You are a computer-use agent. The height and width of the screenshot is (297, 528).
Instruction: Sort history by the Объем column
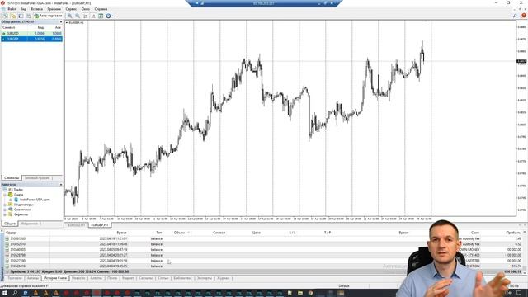click(179, 233)
